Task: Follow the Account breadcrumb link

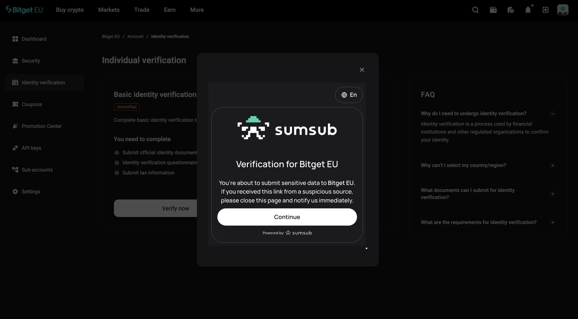Action: (136, 36)
